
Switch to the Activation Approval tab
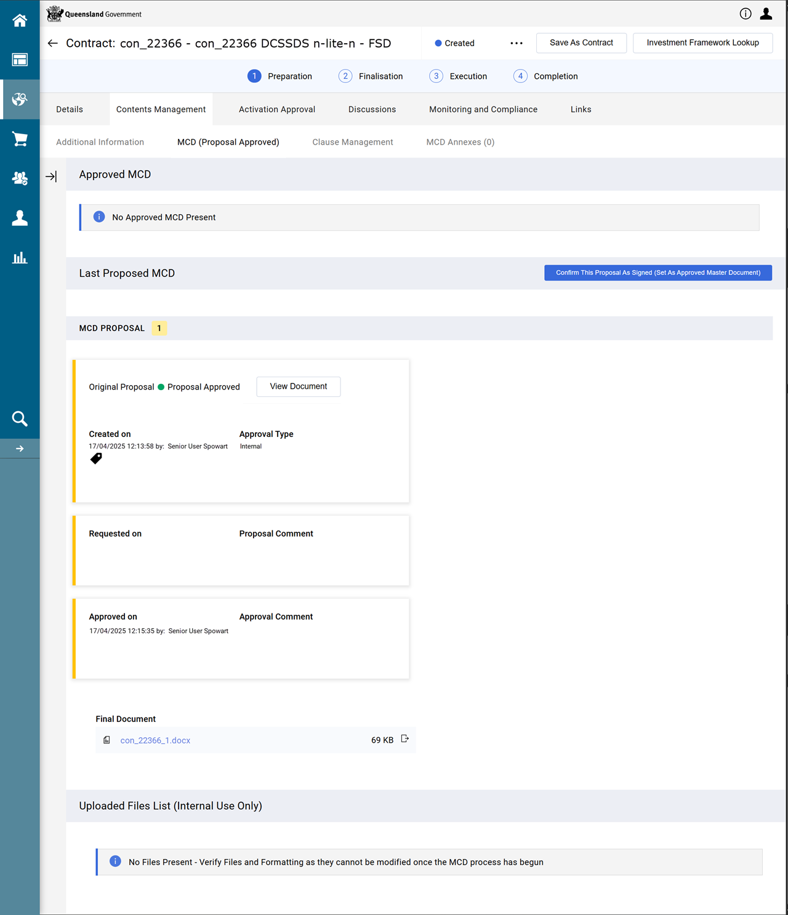tap(276, 110)
